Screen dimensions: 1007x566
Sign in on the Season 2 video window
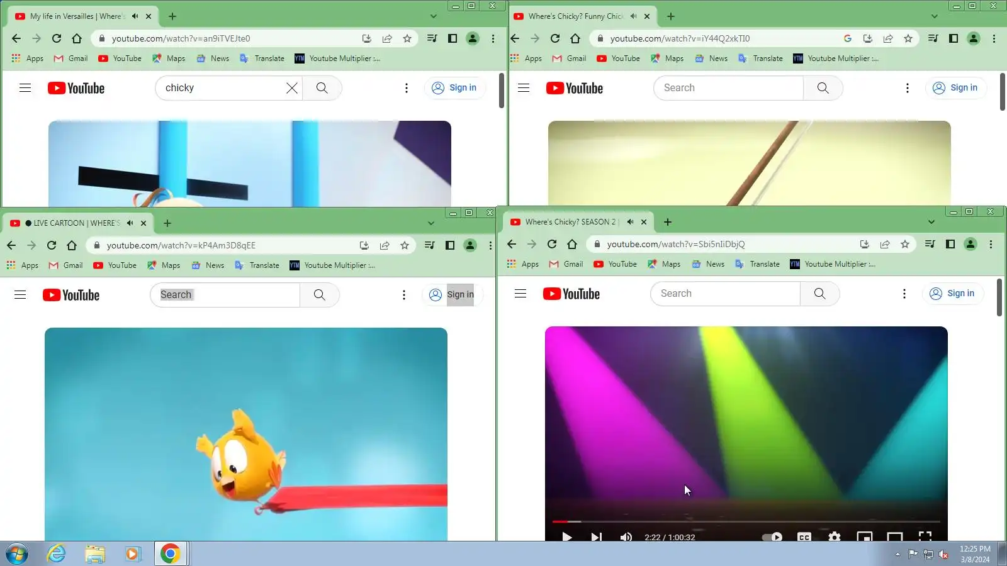pyautogui.click(x=952, y=294)
